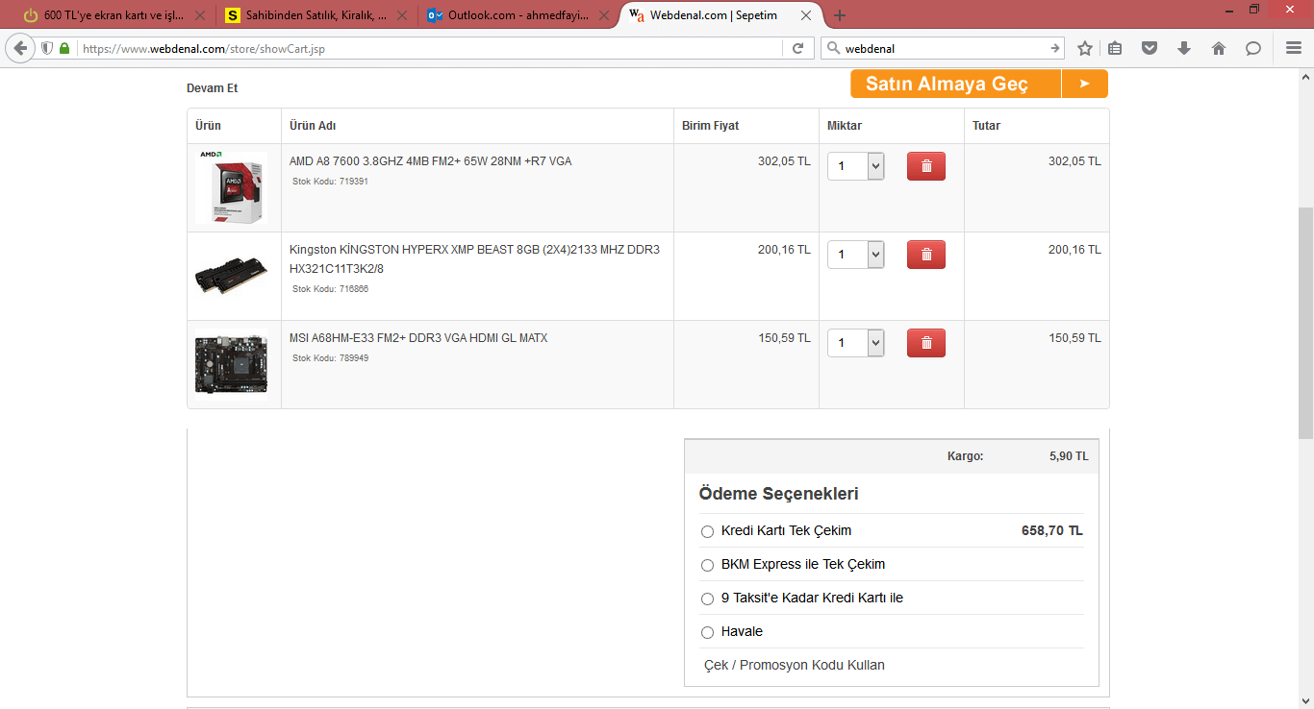The width and height of the screenshot is (1314, 709).
Task: Click the Tutar column header
Action: [987, 126]
